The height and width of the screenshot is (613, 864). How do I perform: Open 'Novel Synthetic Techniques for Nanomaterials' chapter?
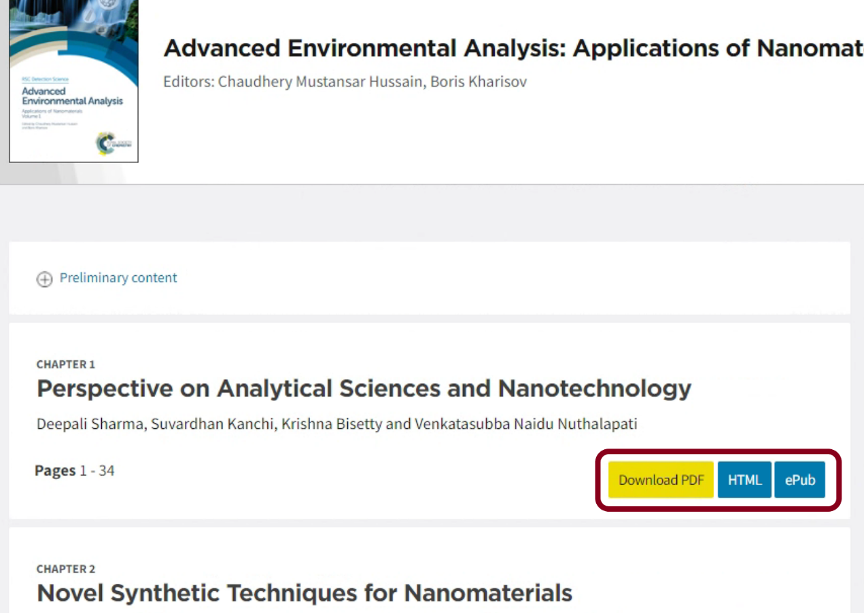305,593
